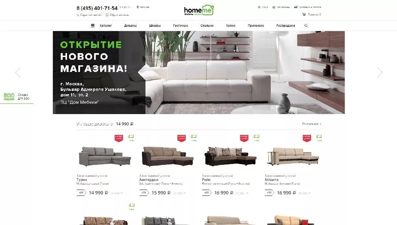Open the Диваны menu item
The width and height of the screenshot is (397, 225).
point(130,26)
